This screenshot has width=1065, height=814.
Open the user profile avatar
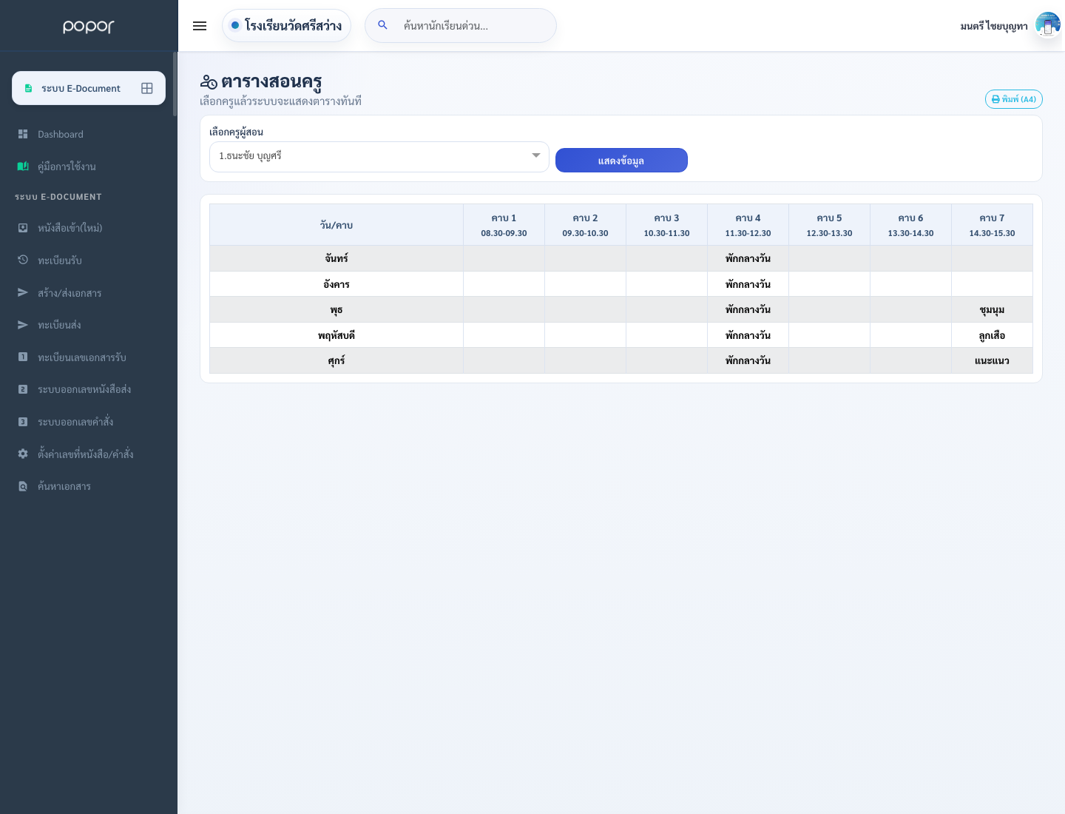[x=1048, y=25]
